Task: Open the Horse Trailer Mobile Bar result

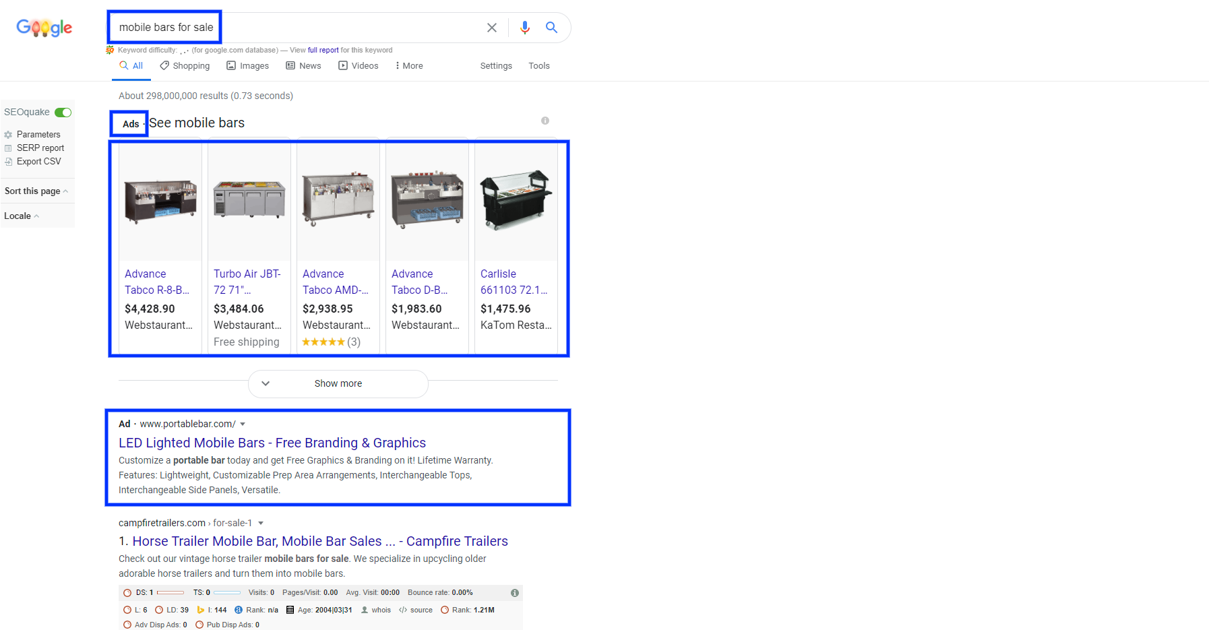Action: coord(320,541)
